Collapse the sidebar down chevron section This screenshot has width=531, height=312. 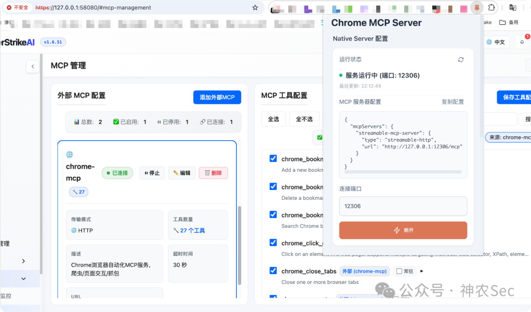tap(24, 279)
